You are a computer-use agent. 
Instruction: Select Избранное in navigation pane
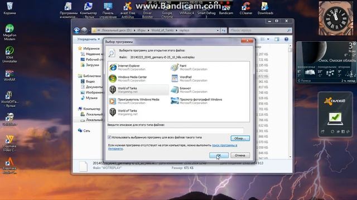coord(89,48)
